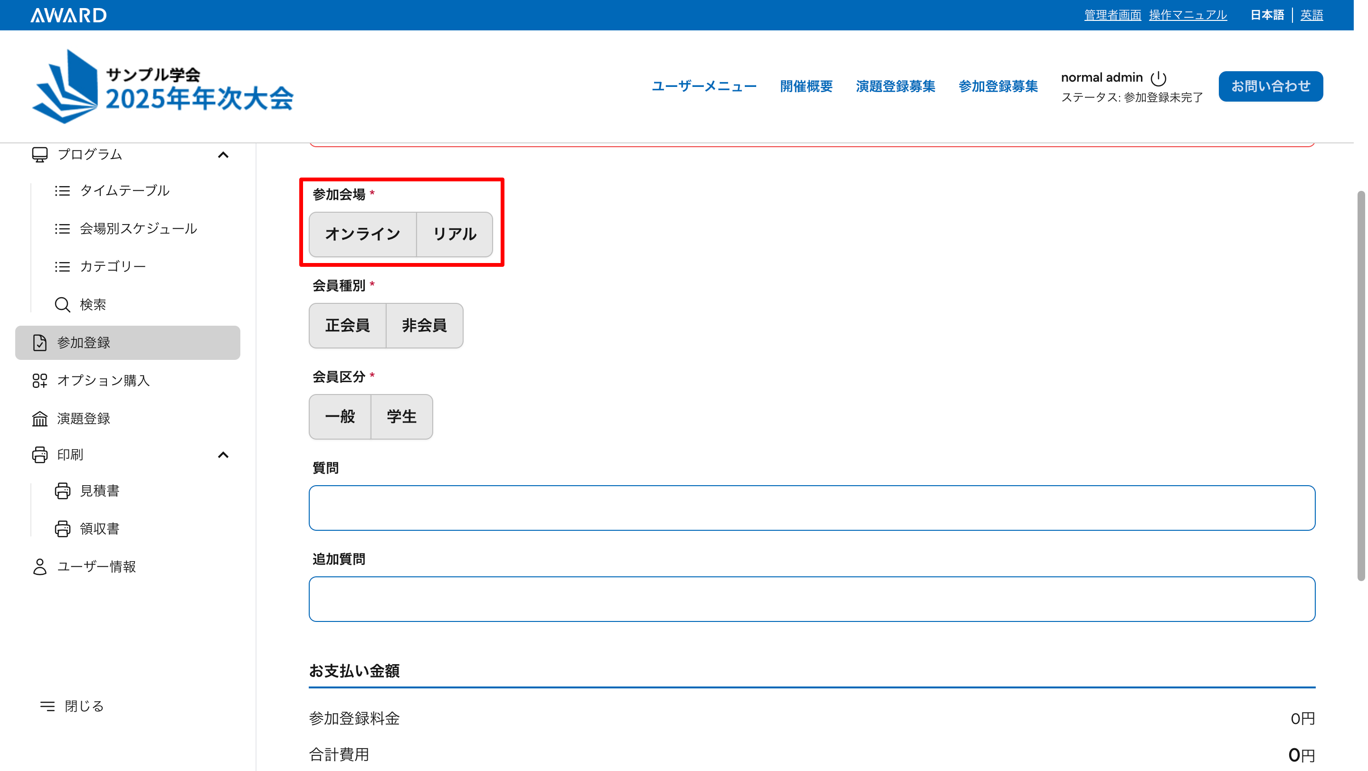Viewport: 1368px width, 771px height.
Task: Click the プログラム monitor icon
Action: tap(40, 154)
